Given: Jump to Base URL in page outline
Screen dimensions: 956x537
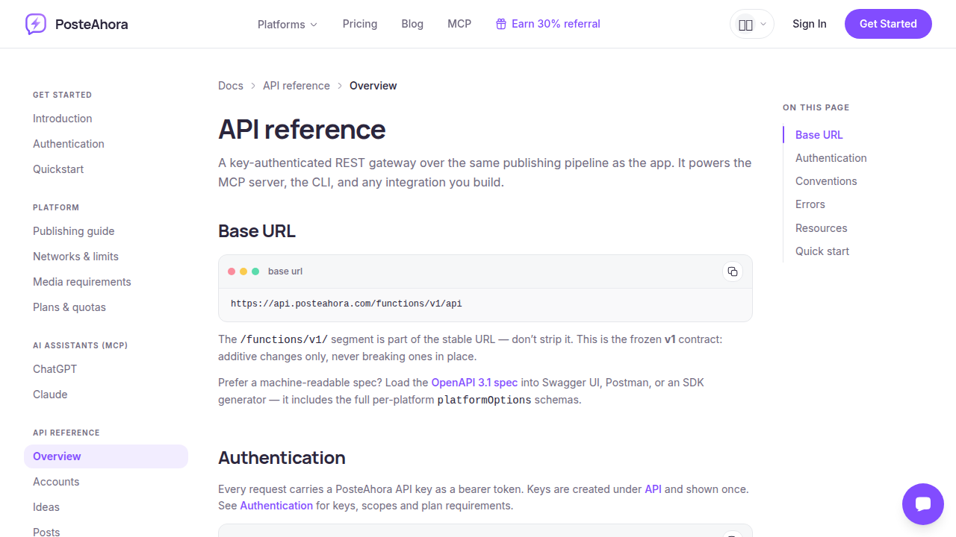Looking at the screenshot, I should pos(819,135).
